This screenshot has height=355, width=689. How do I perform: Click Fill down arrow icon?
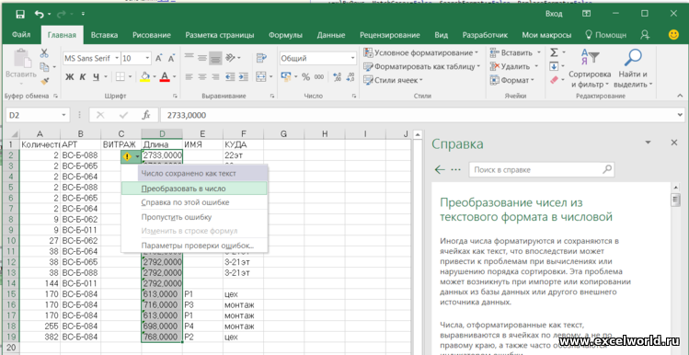point(554,66)
